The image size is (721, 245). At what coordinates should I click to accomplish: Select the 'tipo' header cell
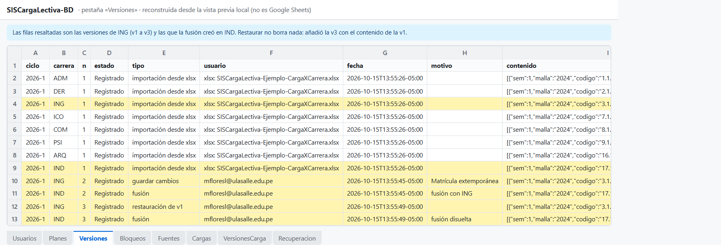tap(164, 65)
